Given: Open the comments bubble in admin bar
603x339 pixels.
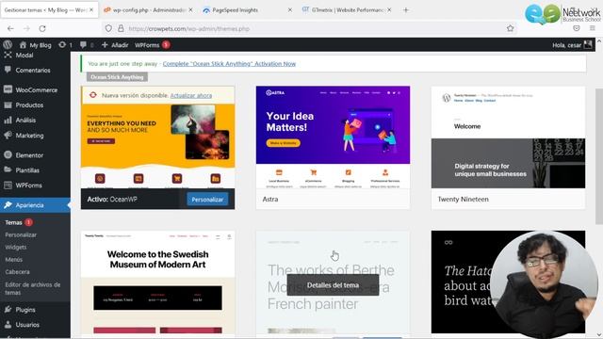Looking at the screenshot, I should point(83,45).
